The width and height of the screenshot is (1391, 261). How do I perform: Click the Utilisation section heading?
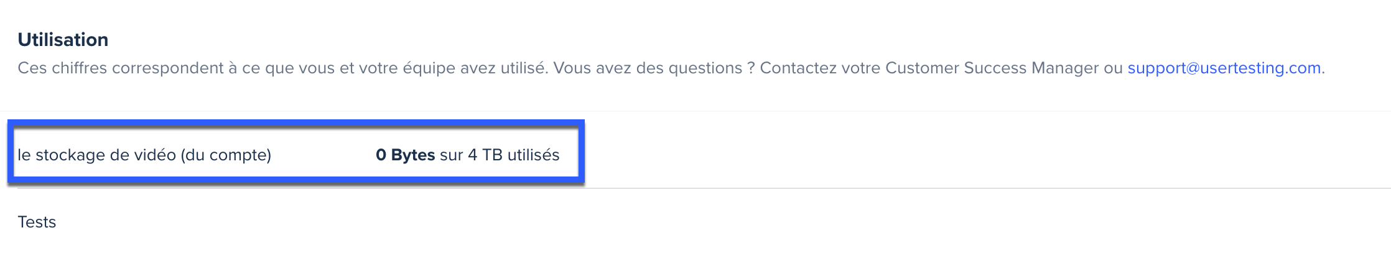[x=63, y=40]
